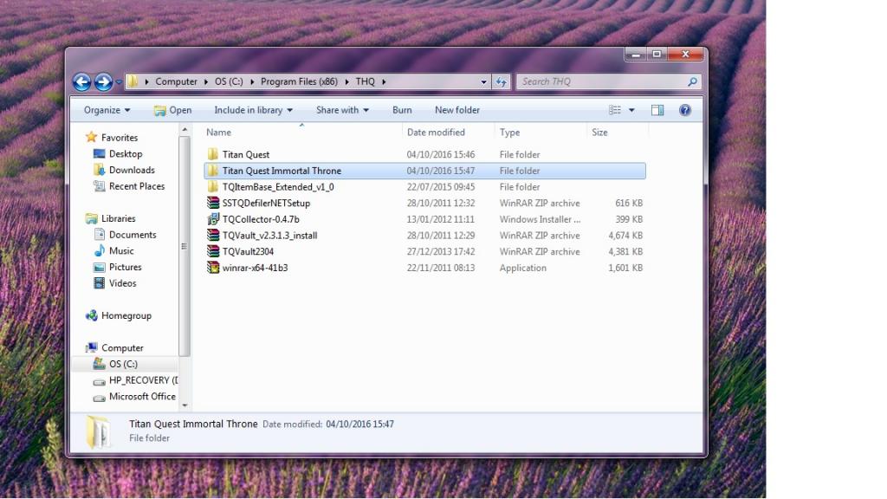Select the winrar-x64-41b3 application file

pos(255,268)
